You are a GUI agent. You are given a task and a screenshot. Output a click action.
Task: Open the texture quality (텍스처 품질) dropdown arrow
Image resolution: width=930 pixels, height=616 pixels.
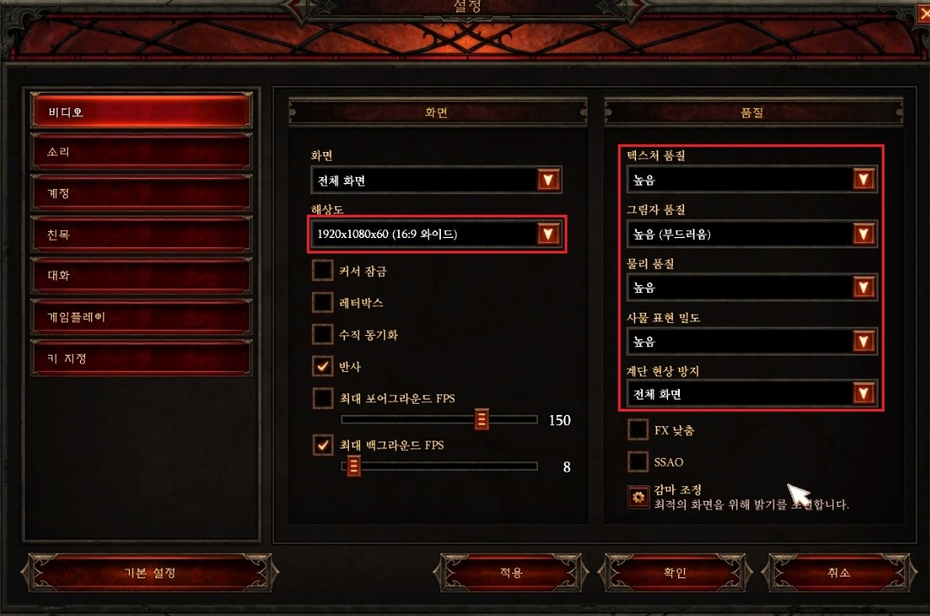click(864, 179)
